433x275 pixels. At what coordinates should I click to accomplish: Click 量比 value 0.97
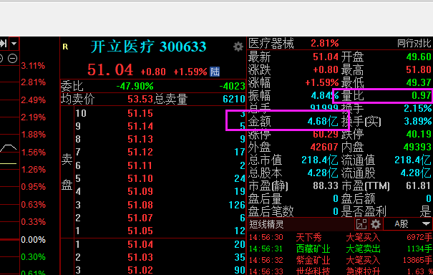[422, 96]
